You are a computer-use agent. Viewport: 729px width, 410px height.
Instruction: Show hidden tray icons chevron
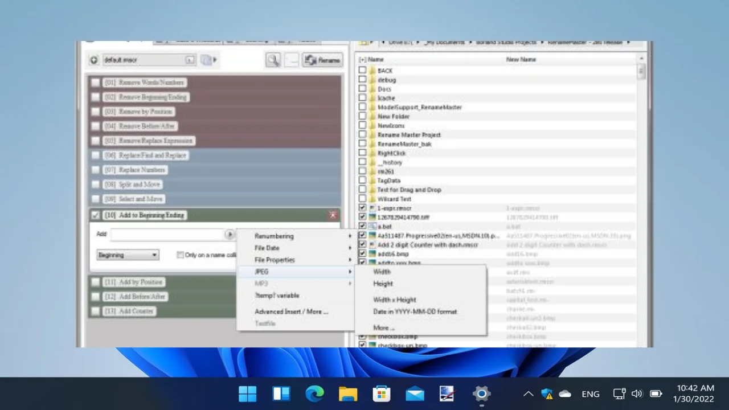(x=528, y=393)
